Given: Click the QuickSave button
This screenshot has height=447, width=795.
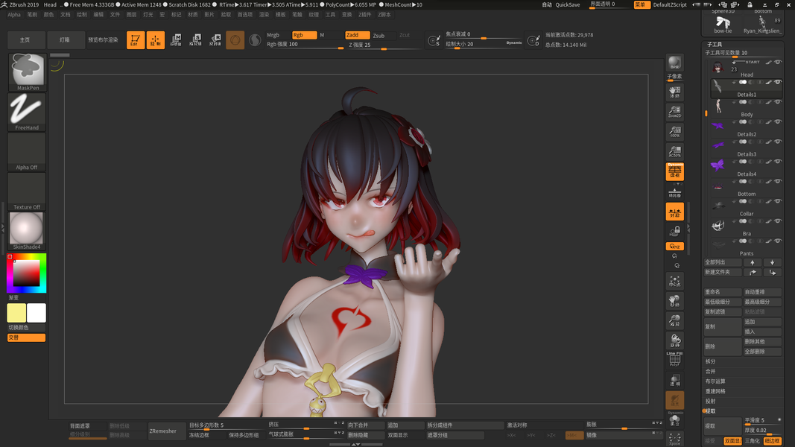Looking at the screenshot, I should click(x=567, y=4).
